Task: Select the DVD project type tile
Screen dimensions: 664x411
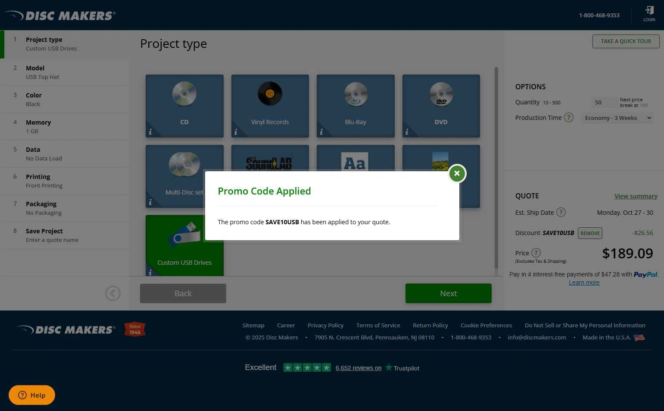Action: [x=441, y=106]
